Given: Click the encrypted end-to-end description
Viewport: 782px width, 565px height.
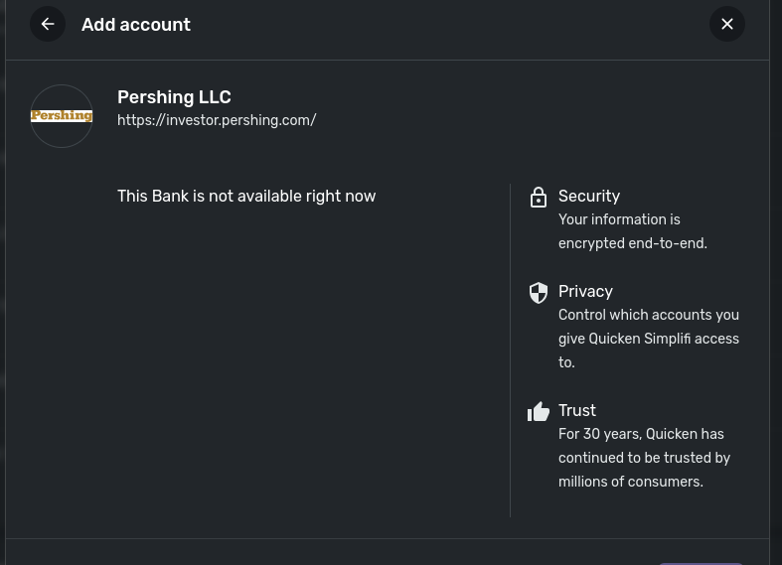Looking at the screenshot, I should pyautogui.click(x=633, y=231).
